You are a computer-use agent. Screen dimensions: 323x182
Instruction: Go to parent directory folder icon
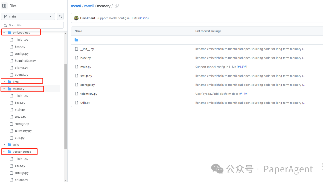(x=77, y=40)
